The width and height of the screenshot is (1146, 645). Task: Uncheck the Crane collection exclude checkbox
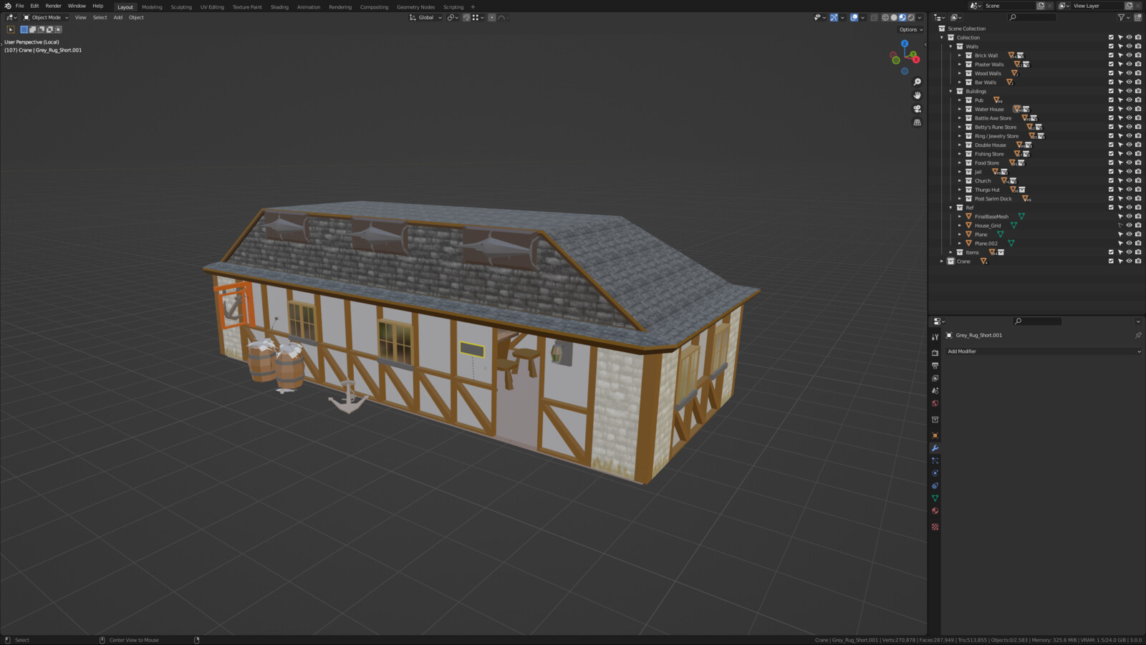[1112, 261]
